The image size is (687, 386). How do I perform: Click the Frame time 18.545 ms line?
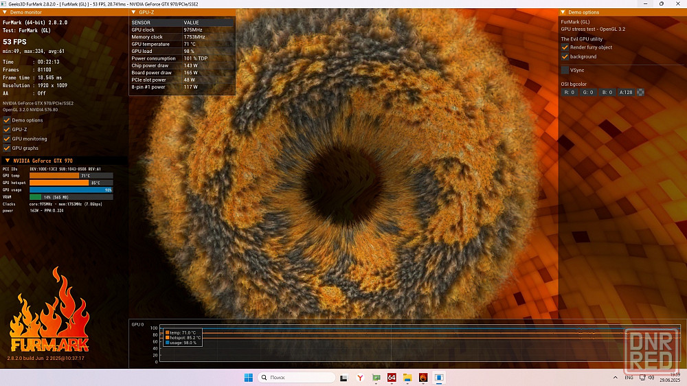pyautogui.click(x=32, y=78)
